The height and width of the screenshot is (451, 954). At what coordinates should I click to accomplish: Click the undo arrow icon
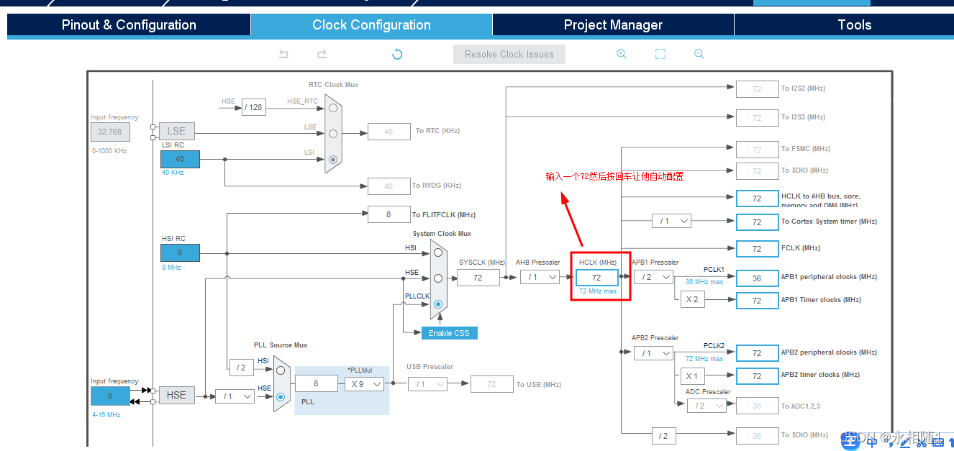coord(283,54)
